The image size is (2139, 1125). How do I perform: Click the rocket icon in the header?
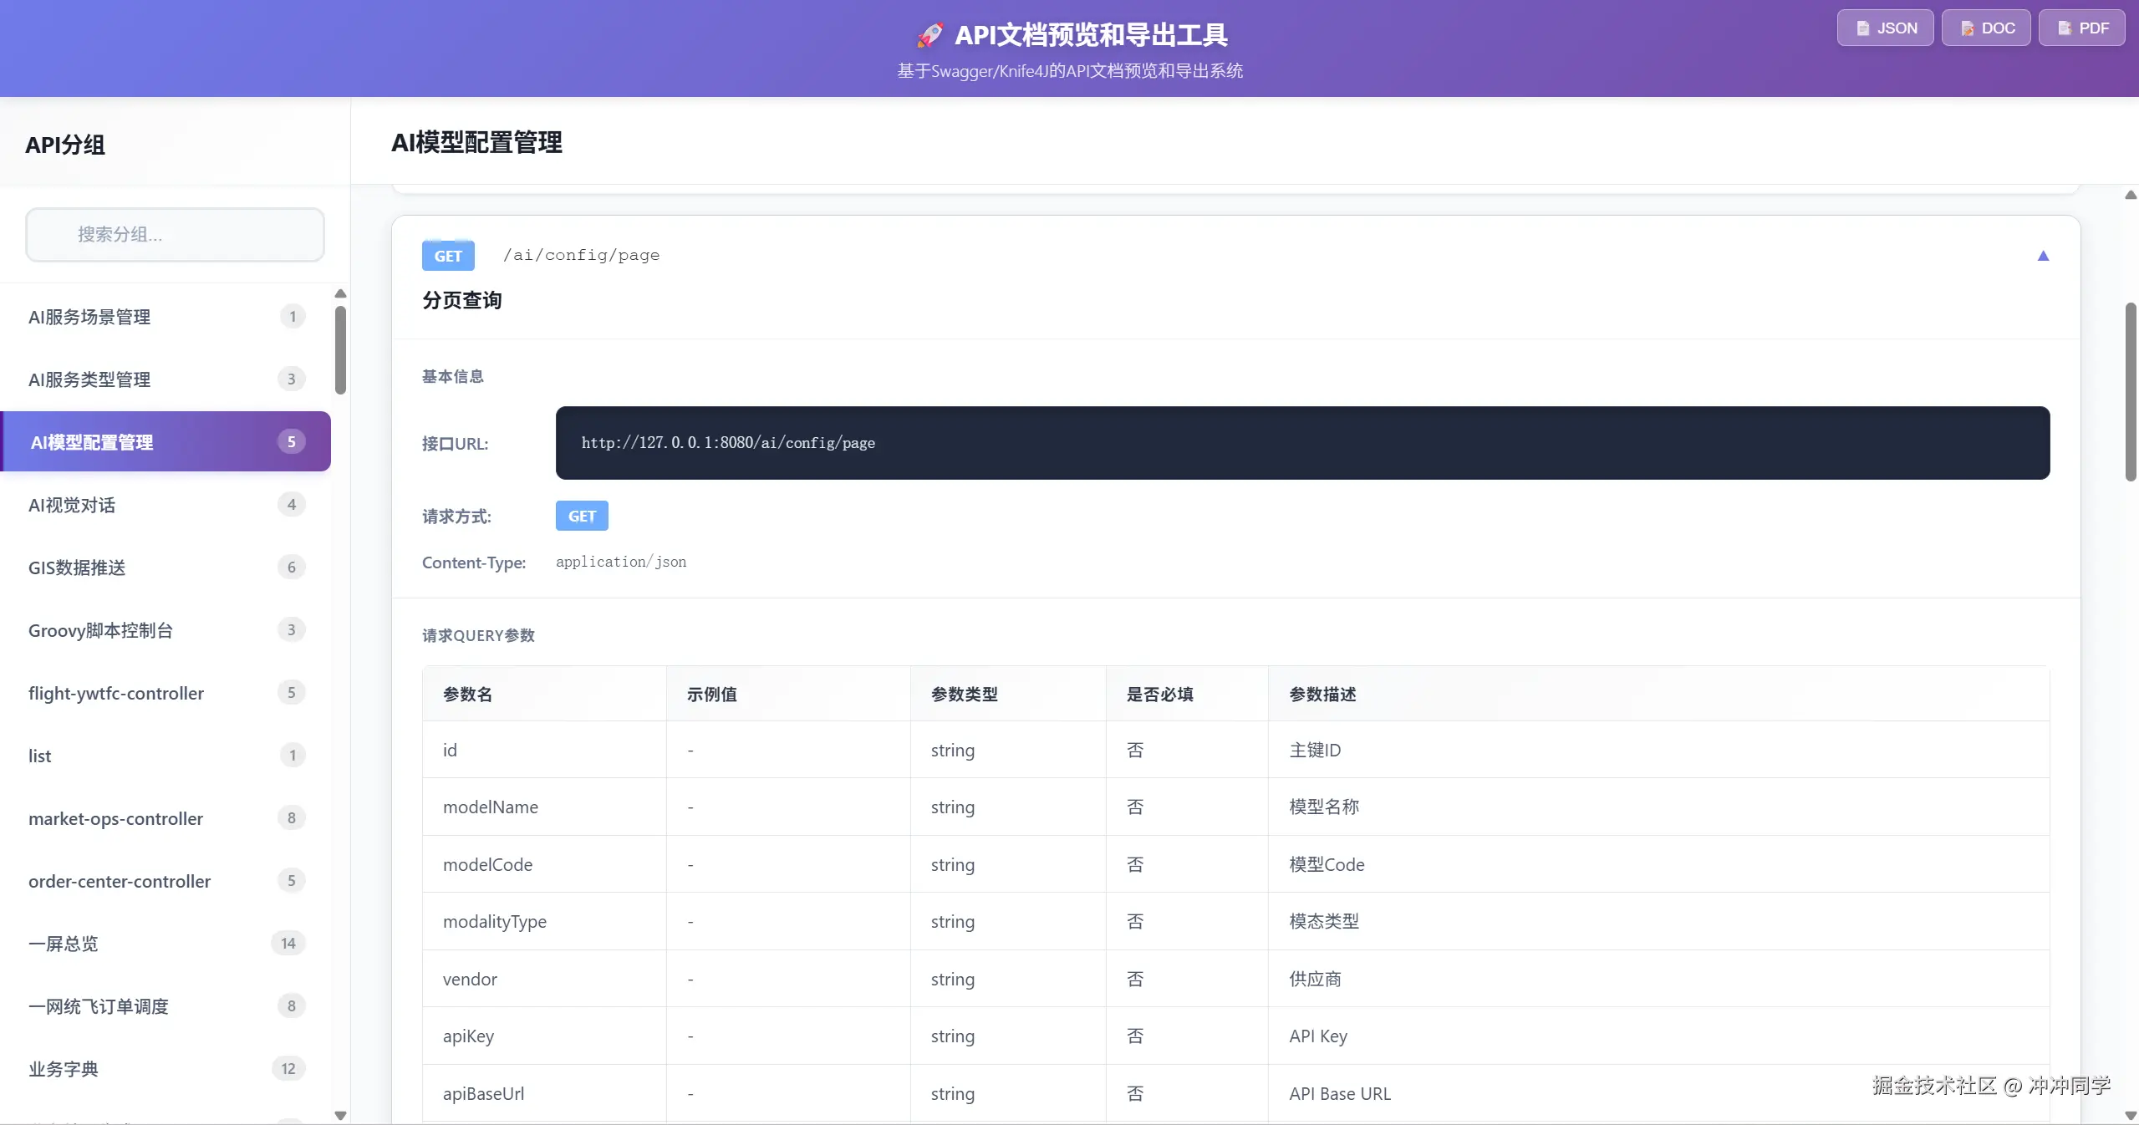coord(929,35)
